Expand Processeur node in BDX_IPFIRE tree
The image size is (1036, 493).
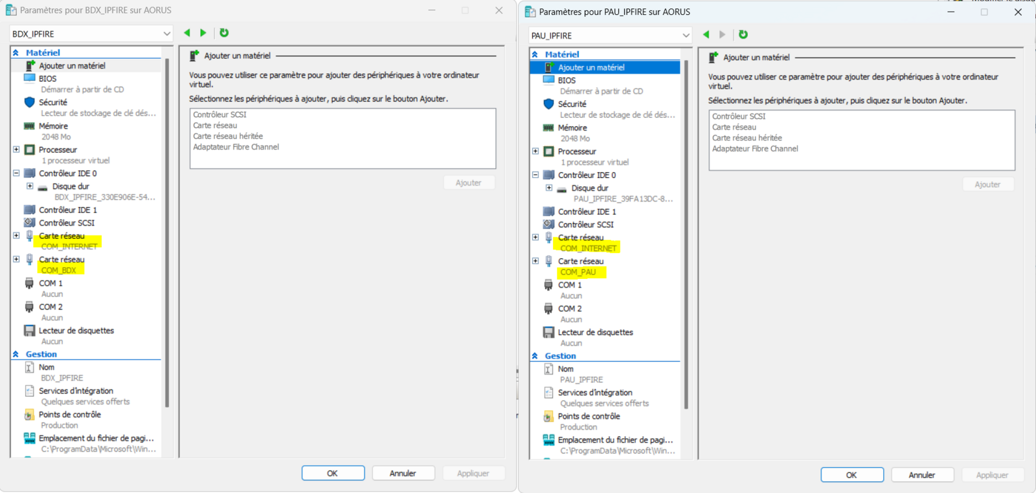click(16, 149)
